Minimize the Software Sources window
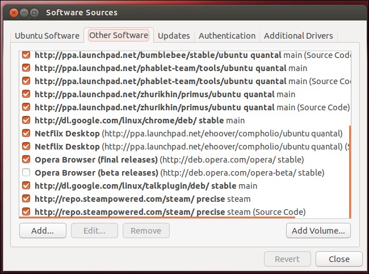 point(24,13)
